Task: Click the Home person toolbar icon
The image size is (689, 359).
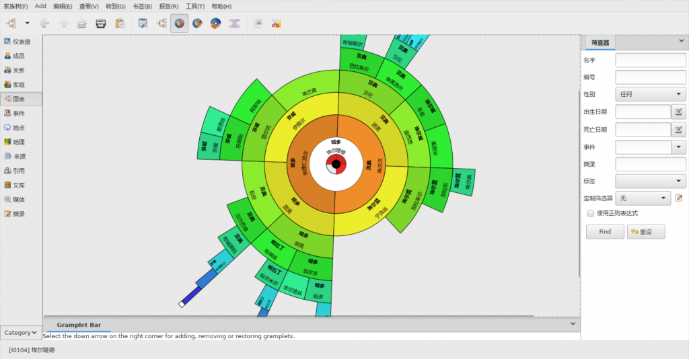Action: click(x=82, y=24)
